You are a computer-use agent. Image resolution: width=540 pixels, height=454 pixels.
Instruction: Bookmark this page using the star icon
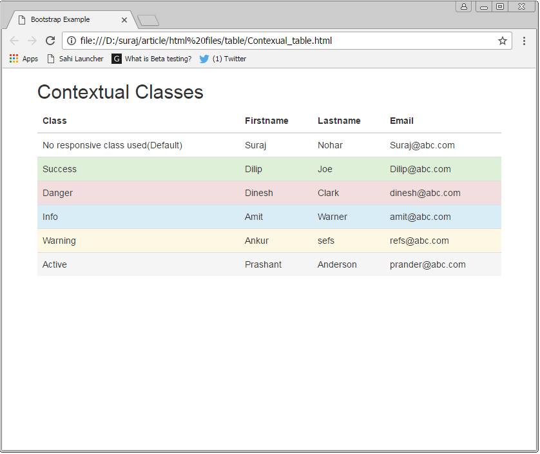(503, 40)
